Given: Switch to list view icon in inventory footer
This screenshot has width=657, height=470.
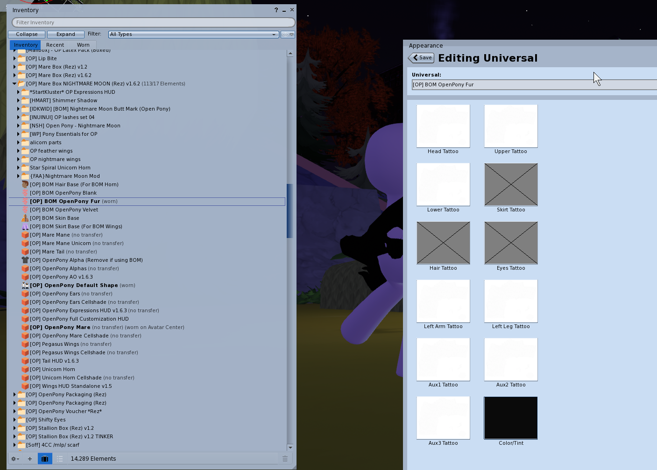Looking at the screenshot, I should click(x=60, y=459).
